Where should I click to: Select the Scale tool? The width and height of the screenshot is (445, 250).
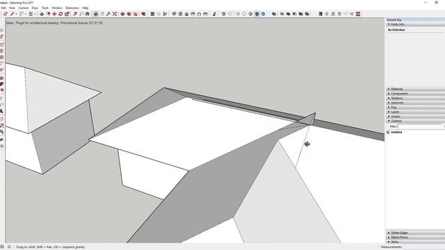click(x=67, y=14)
